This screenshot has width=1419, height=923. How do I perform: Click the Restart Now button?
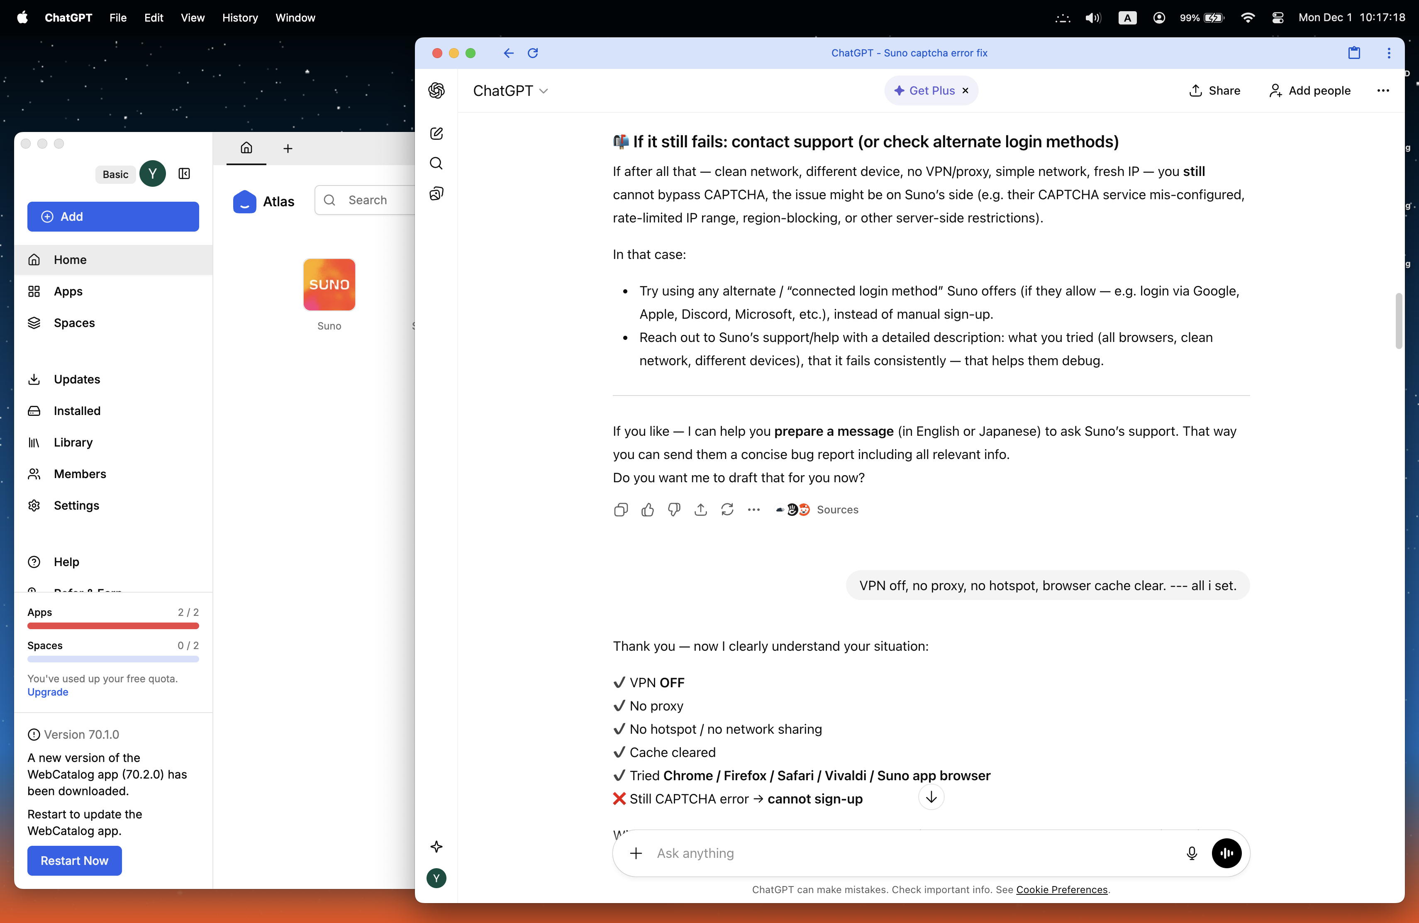(x=75, y=860)
